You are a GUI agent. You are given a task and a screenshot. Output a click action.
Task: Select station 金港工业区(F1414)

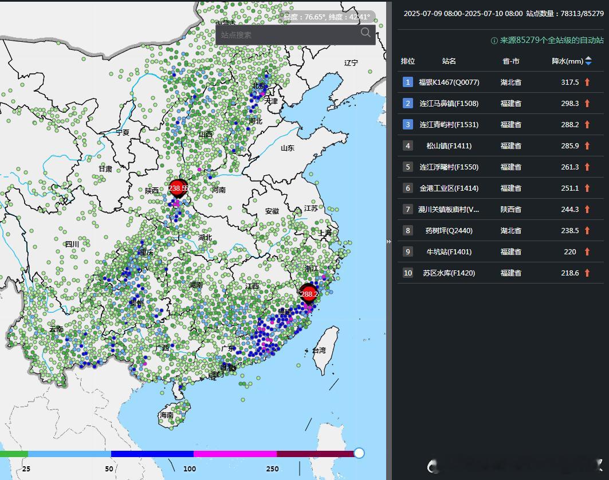(449, 188)
